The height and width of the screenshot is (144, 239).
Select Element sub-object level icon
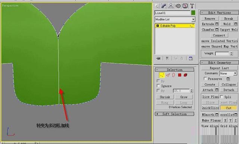click(185, 75)
